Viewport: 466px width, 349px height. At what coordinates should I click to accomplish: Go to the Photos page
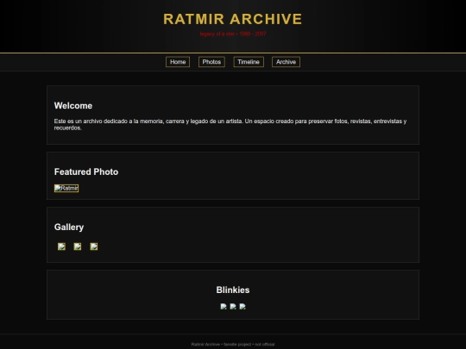[211, 62]
